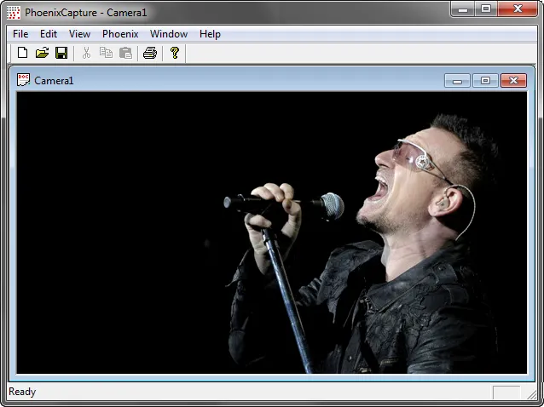Open the Phoenix menu

(120, 34)
